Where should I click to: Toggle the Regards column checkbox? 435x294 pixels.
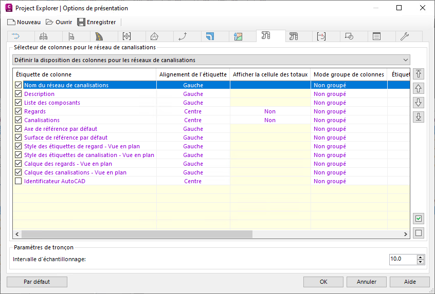19,111
